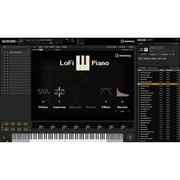Click the LoFi Piano library thumbnail
The image size is (180, 180).
click(144, 50)
